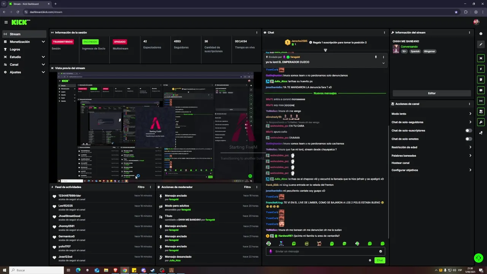
Task: Click the pin icon on the faragold pinned message
Action: (x=376, y=57)
